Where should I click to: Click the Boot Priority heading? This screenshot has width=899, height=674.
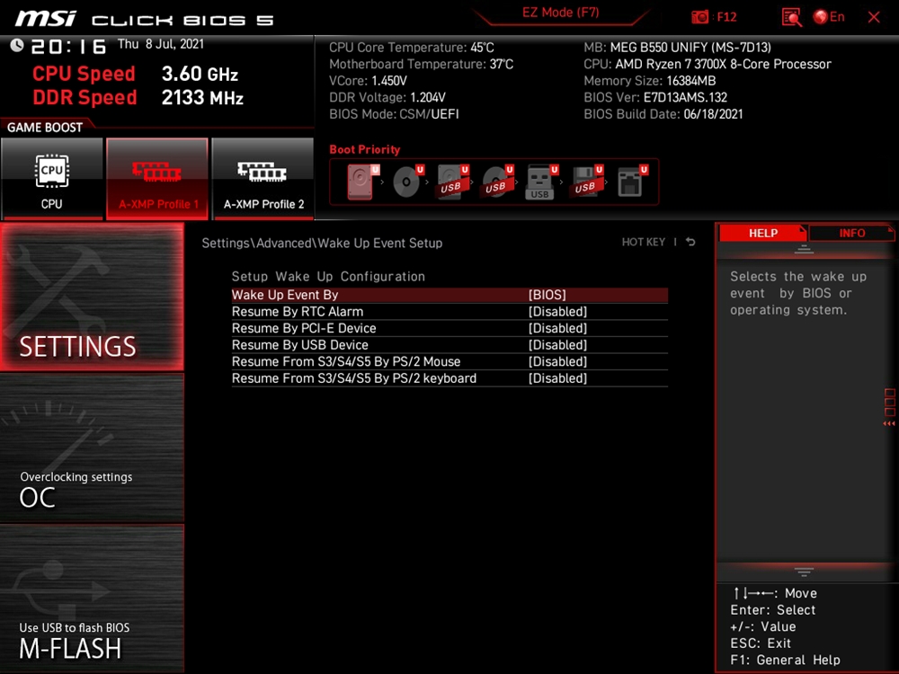pos(365,149)
